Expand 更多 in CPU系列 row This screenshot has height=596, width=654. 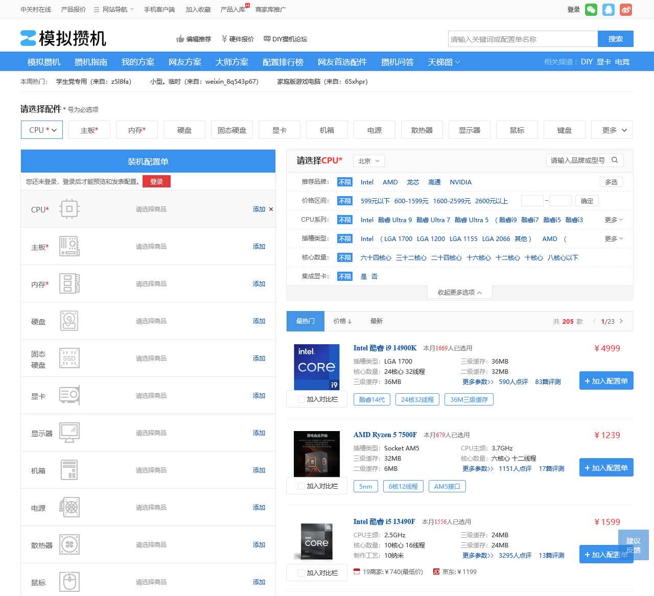(x=614, y=220)
